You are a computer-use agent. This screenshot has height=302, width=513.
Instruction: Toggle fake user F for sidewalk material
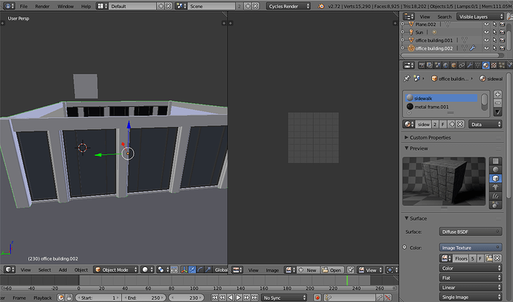click(x=443, y=124)
